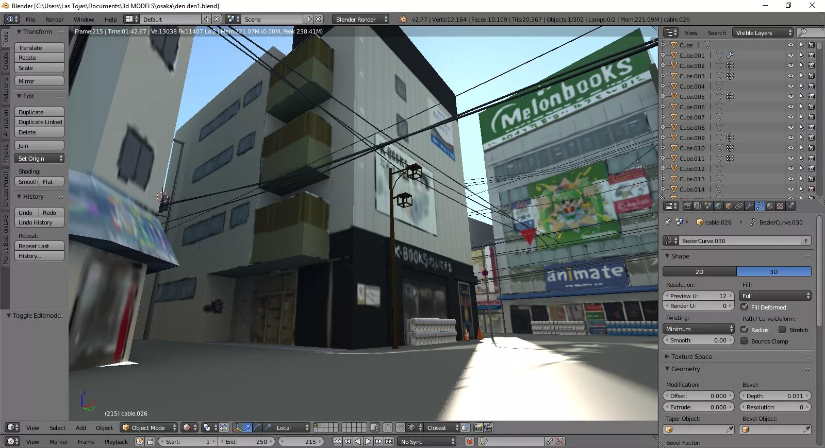
Task: Open the Blender Render engine dropdown
Action: point(361,19)
